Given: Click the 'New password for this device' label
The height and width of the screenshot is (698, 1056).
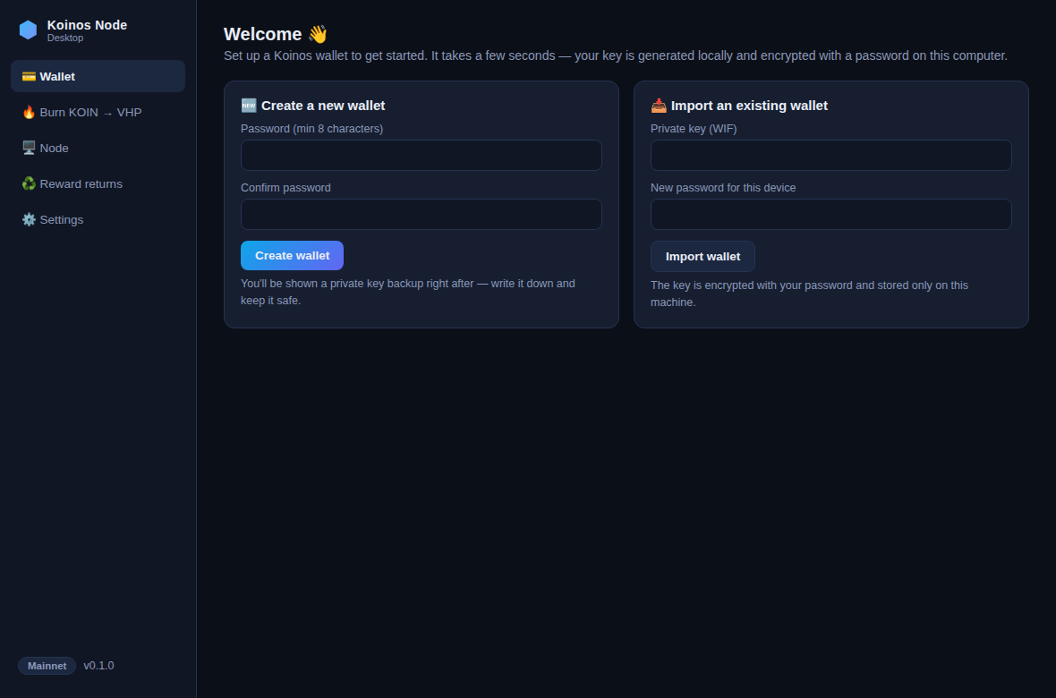Looking at the screenshot, I should click(722, 187).
